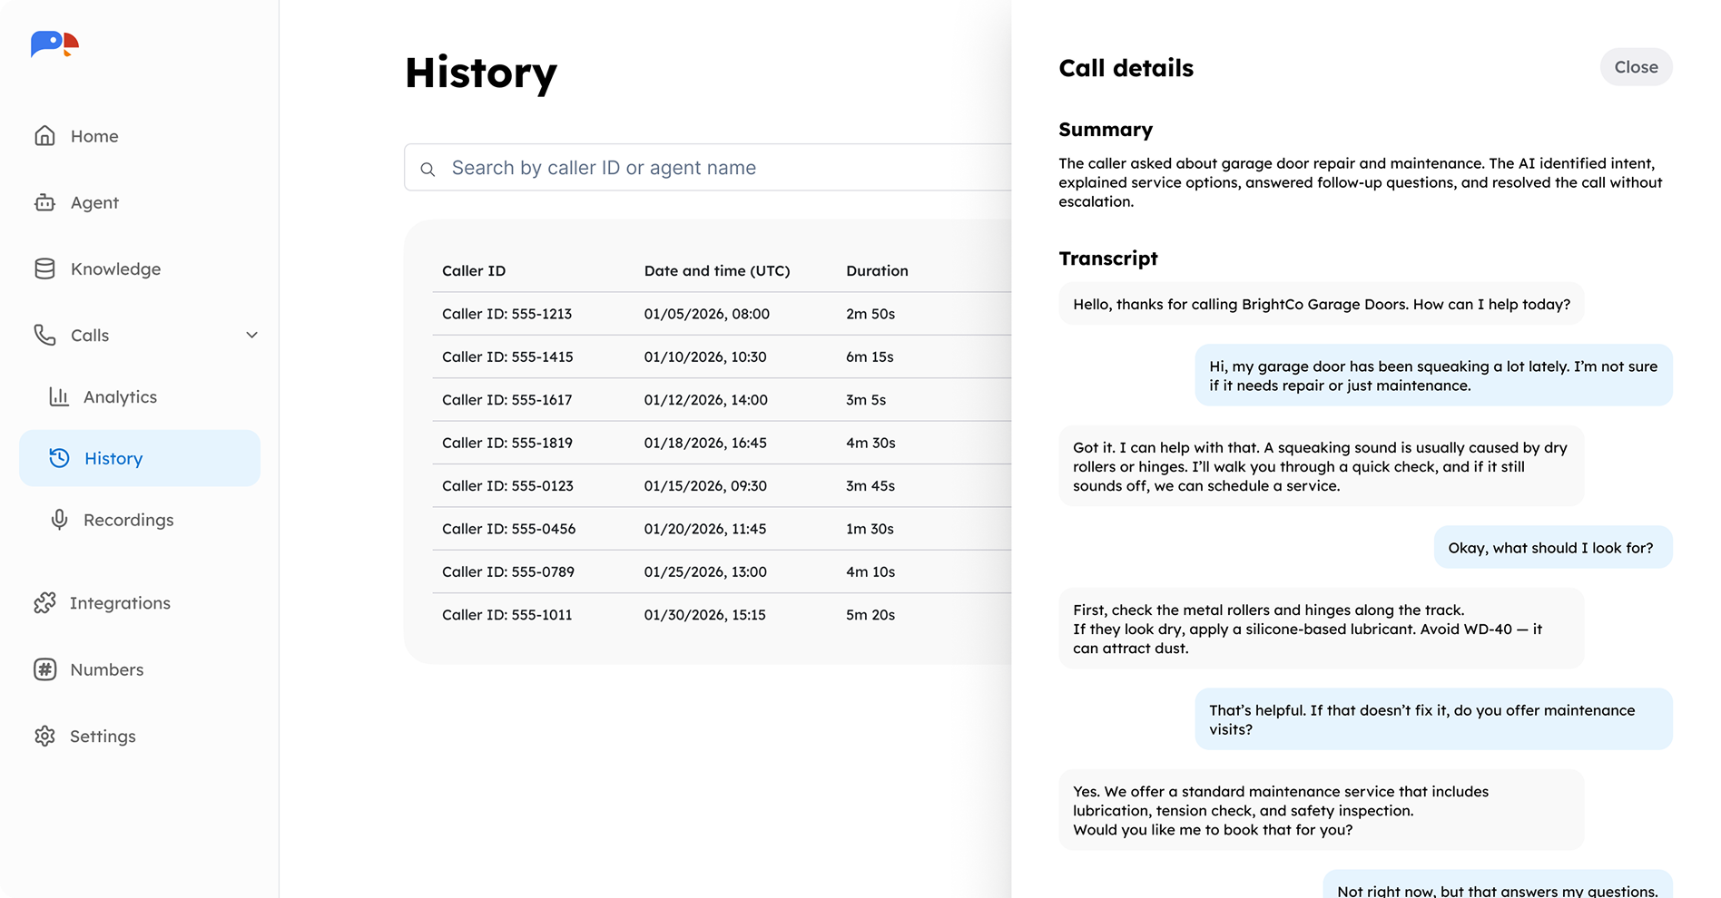Screen dimensions: 1721x898
Task: Click the standard maintenance service message
Action: 1321,810
